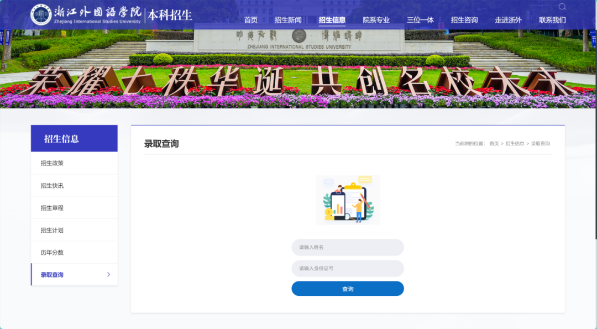
Task: Open 招生章程 in the sidebar
Action: (74, 208)
